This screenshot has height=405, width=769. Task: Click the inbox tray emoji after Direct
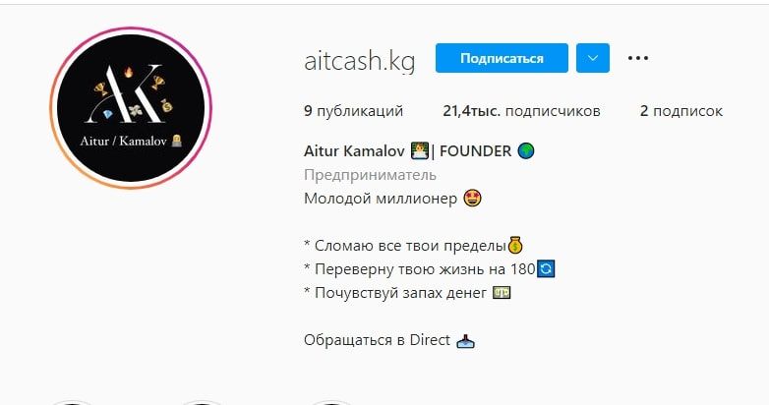tap(465, 341)
